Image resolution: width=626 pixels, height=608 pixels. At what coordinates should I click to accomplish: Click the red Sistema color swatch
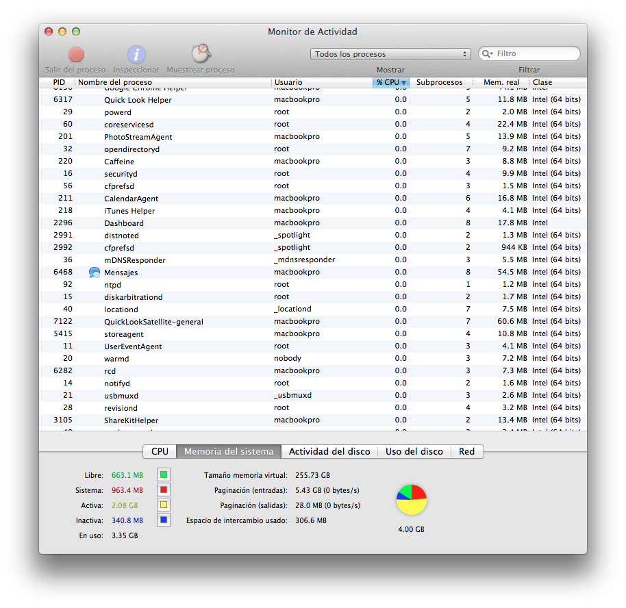tap(164, 490)
